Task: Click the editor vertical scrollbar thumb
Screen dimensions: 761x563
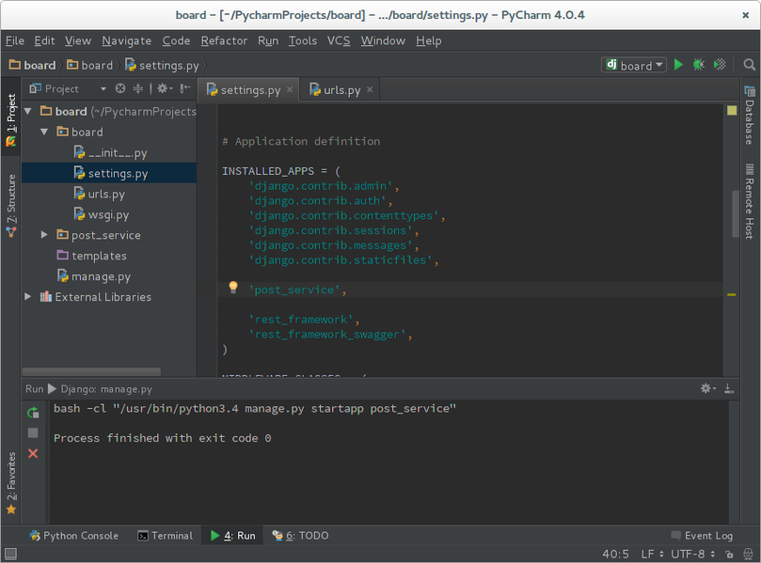Action: click(736, 213)
